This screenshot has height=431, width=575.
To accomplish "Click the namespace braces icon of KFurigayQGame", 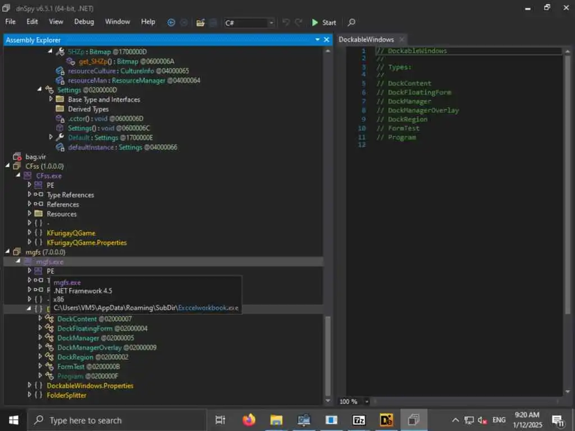I will click(x=39, y=233).
